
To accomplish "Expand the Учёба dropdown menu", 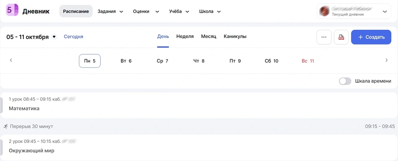I will (x=179, y=11).
